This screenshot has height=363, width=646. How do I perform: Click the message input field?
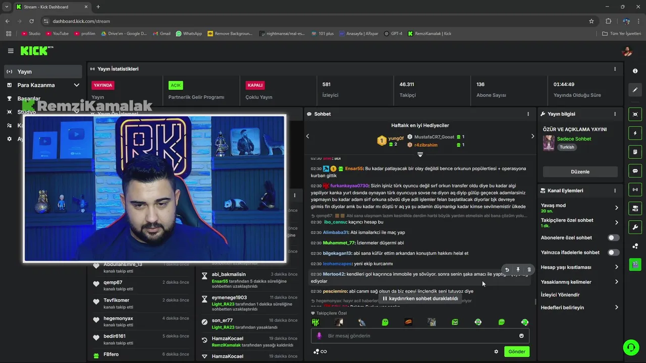[x=420, y=336]
